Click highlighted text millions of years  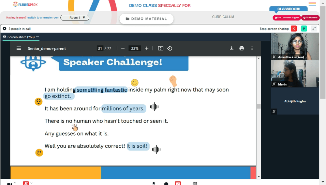click(124, 109)
